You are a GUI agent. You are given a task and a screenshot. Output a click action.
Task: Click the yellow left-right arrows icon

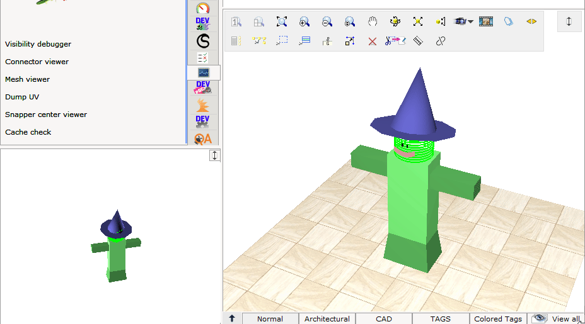(531, 21)
